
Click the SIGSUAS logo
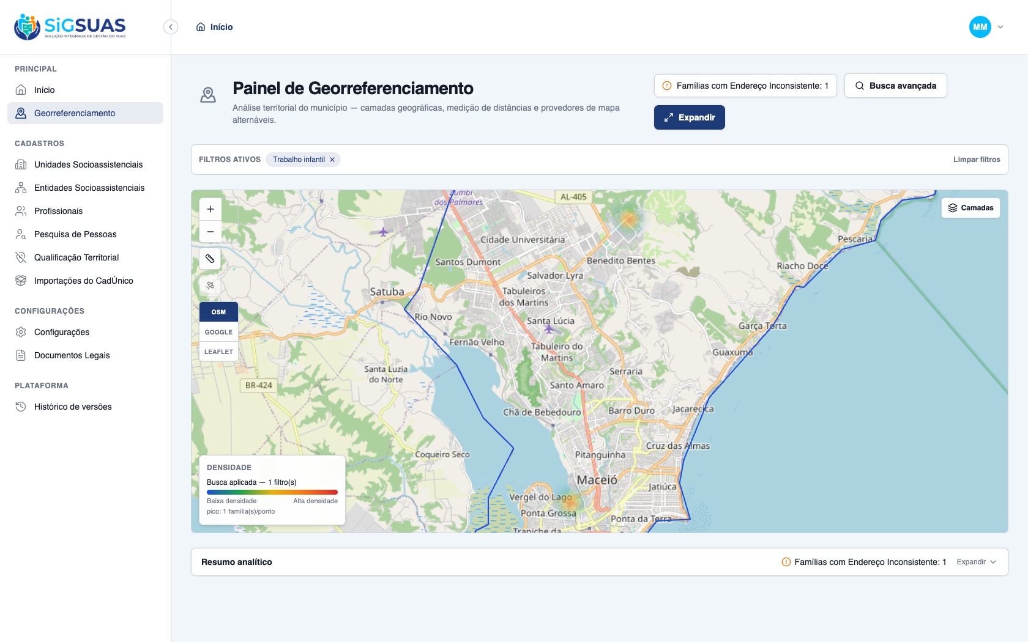(70, 27)
